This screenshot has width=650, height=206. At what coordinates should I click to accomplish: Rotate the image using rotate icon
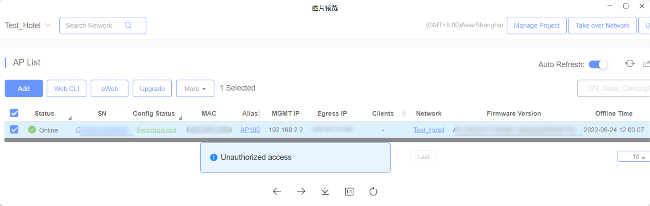(373, 191)
